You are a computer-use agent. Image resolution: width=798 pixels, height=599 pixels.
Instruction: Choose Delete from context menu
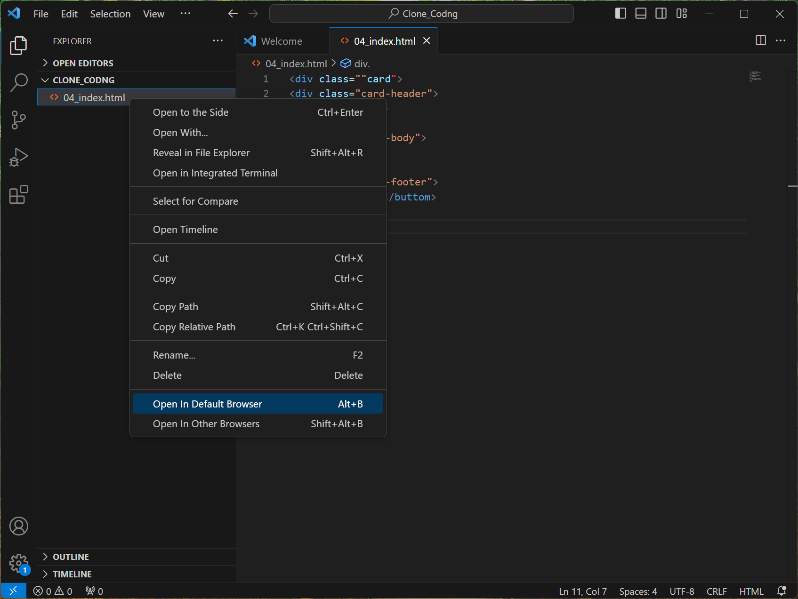click(258, 375)
